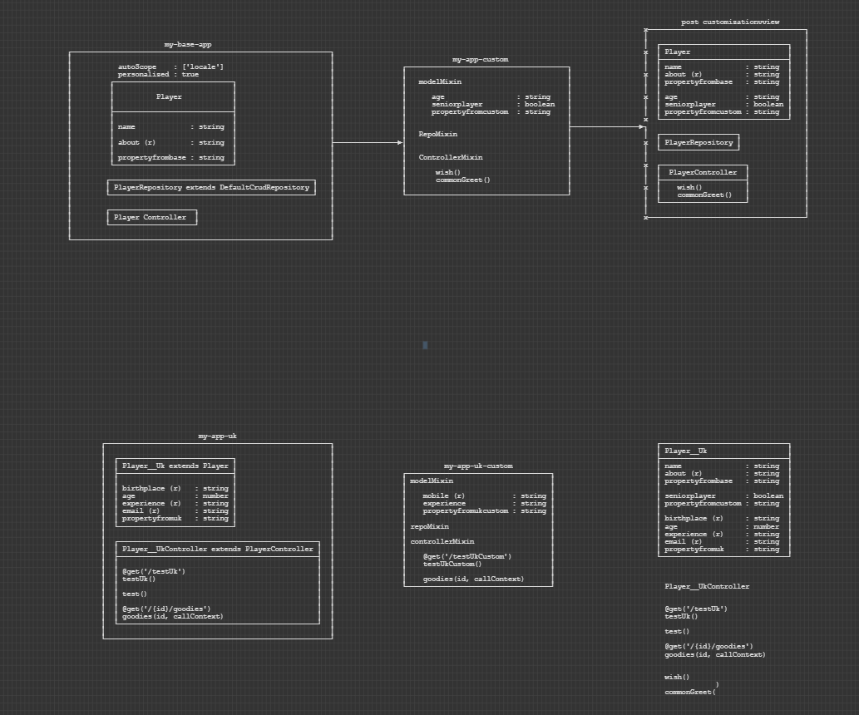Select the Player__UkController extends PlayerController box
The height and width of the screenshot is (715, 859).
point(217,549)
